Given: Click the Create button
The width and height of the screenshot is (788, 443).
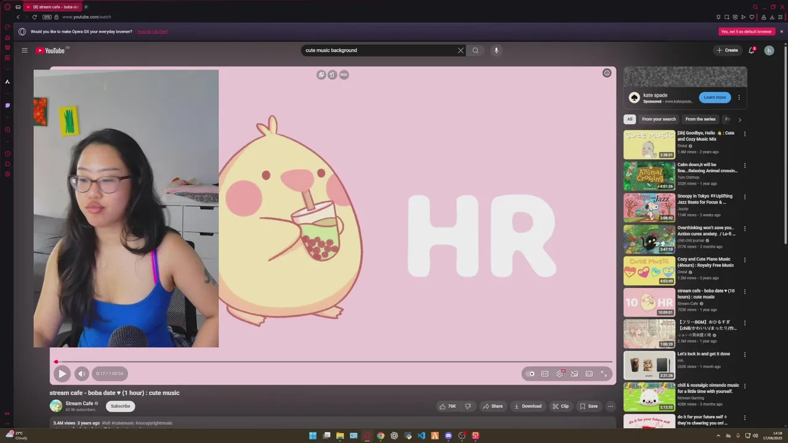Looking at the screenshot, I should click(x=727, y=50).
